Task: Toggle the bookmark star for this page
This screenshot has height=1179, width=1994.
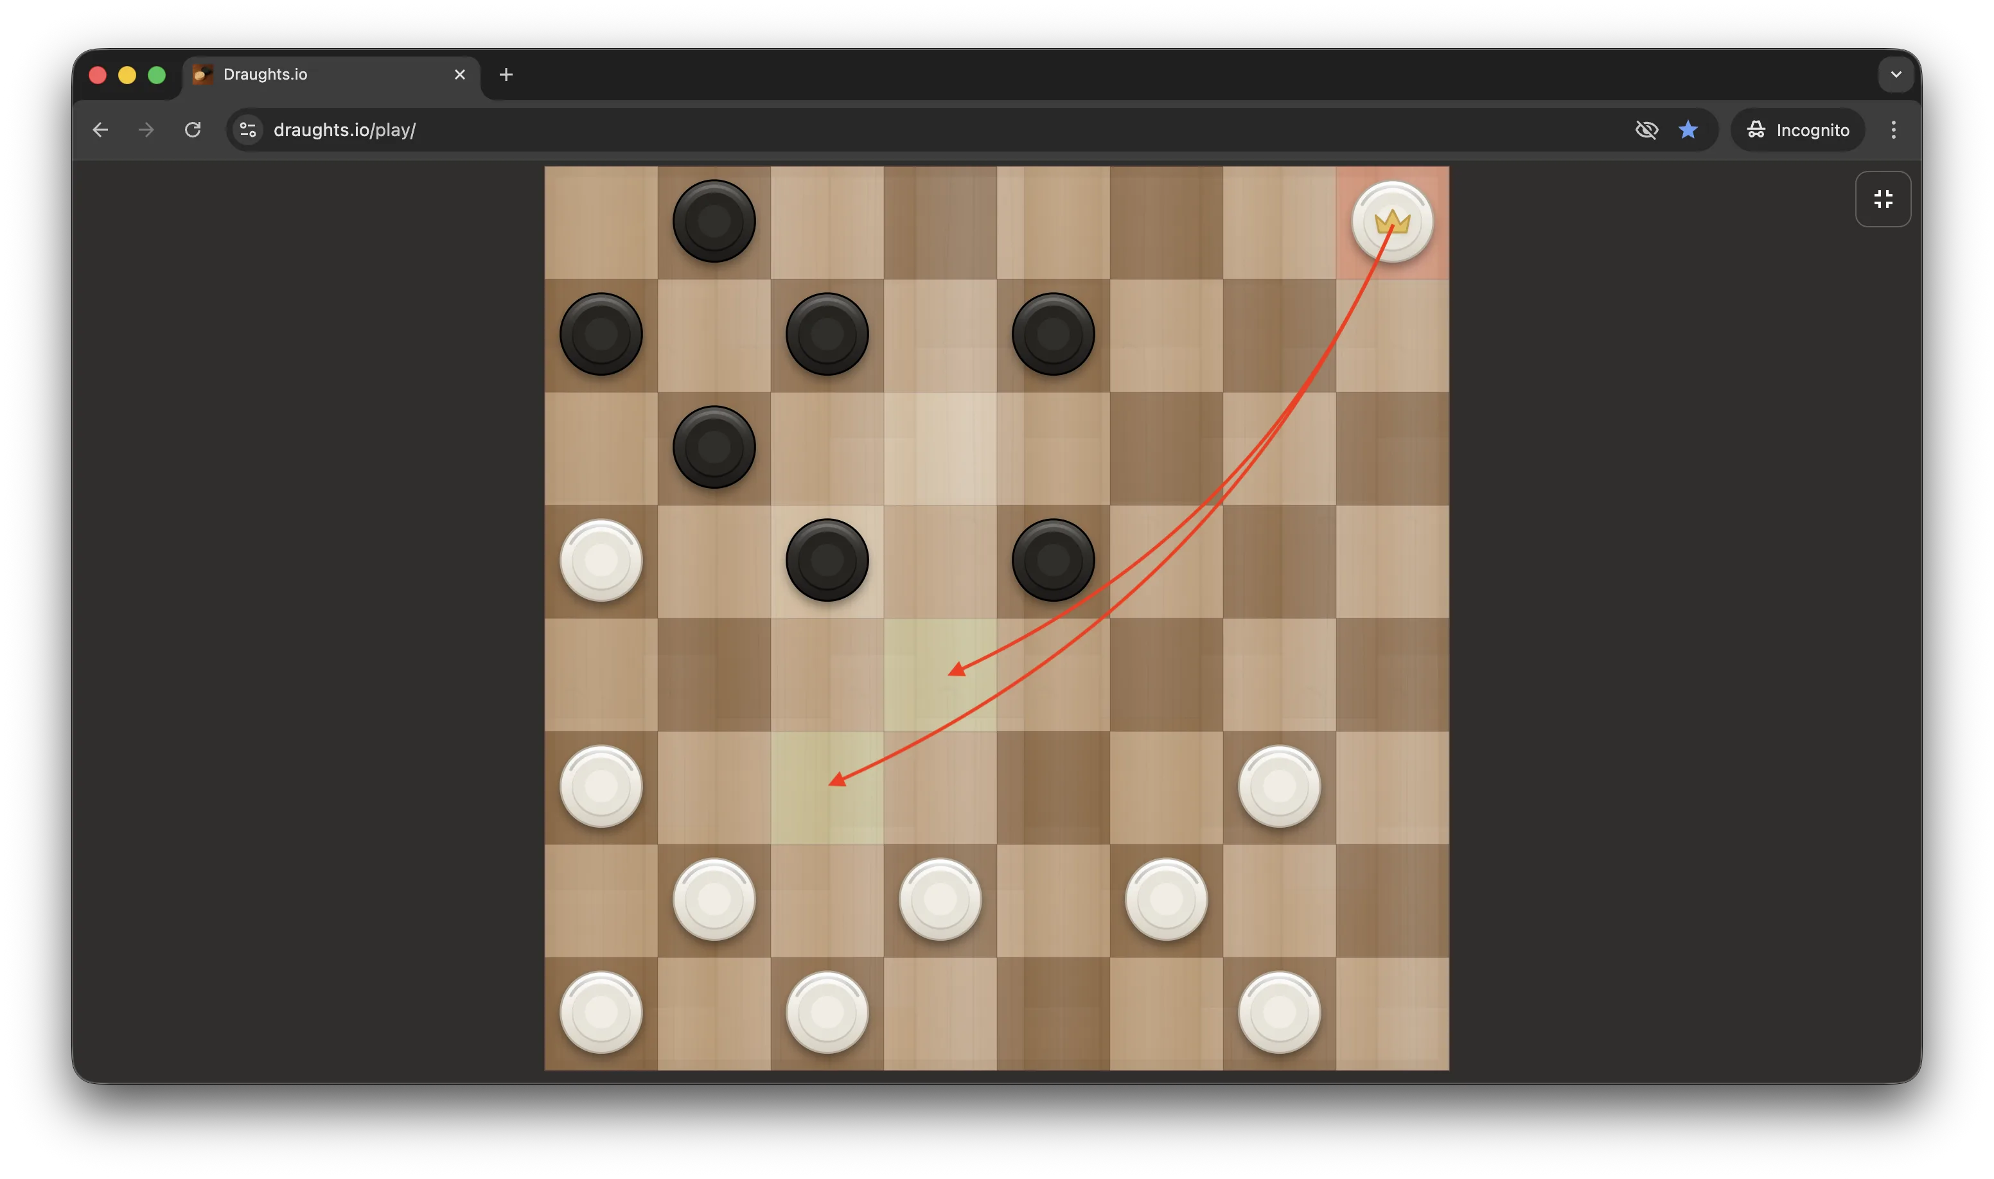Action: coord(1688,130)
